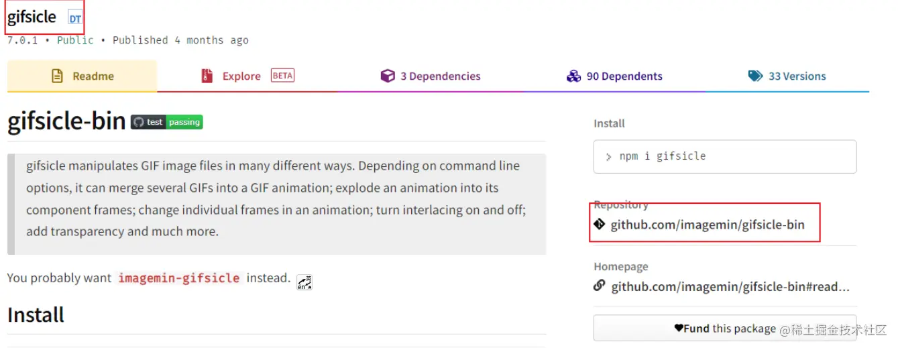898x348 pixels.
Task: Open the 3 Dependencies tab
Action: coord(431,76)
